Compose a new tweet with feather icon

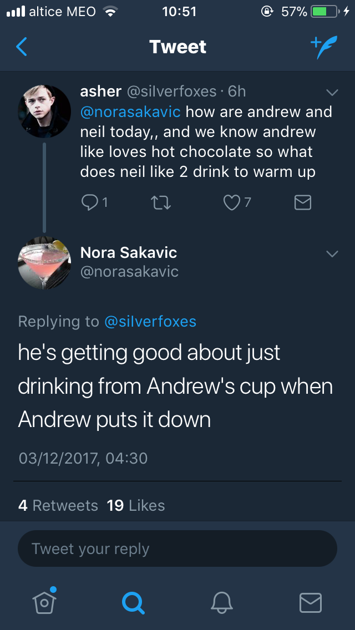[x=323, y=48]
